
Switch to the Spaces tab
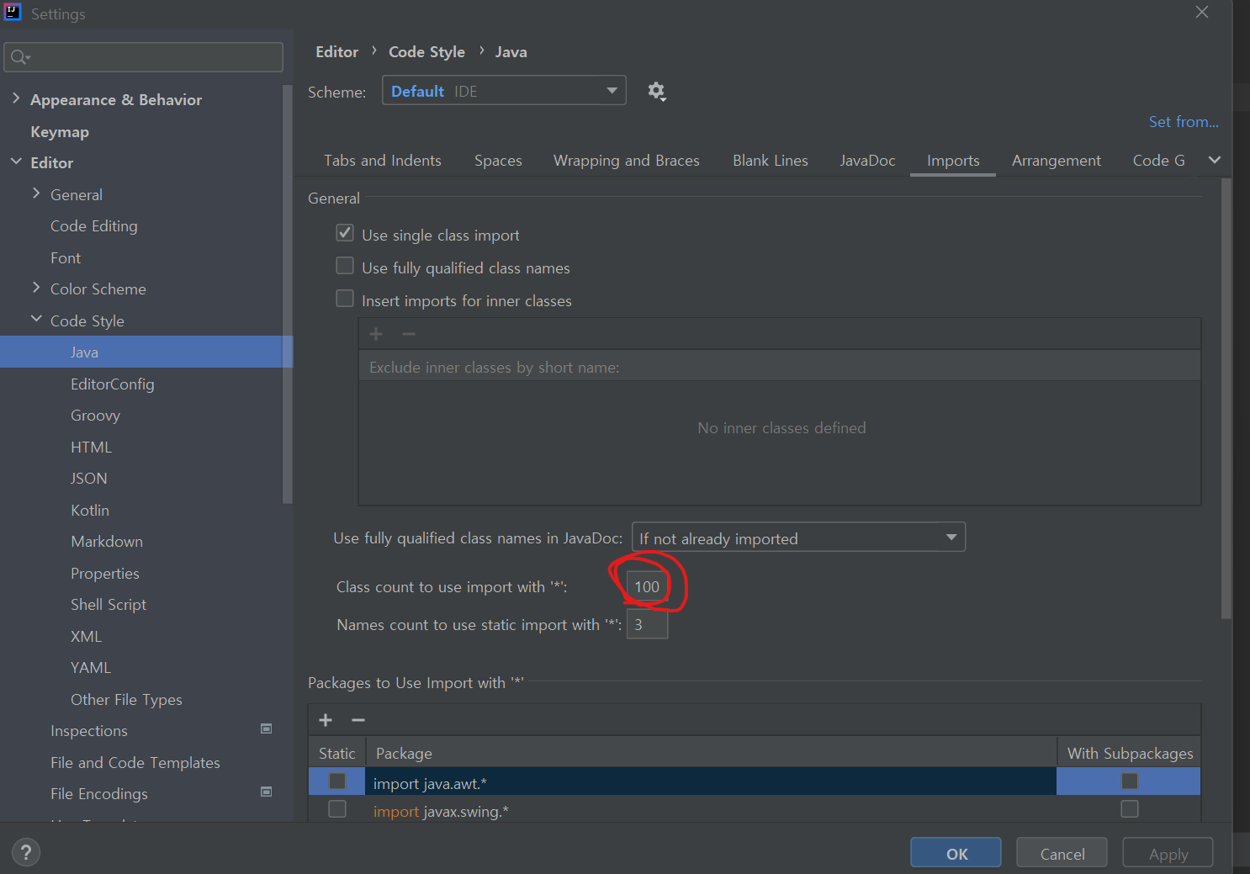(x=498, y=161)
